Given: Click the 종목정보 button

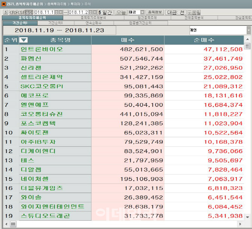Looking at the screenshot, I should pos(155,12).
